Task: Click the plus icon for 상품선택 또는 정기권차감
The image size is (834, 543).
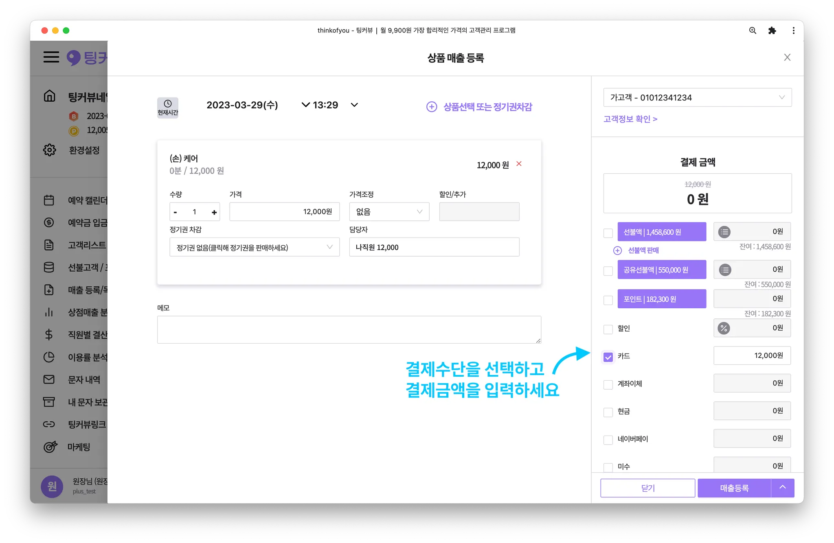Action: [x=432, y=107]
